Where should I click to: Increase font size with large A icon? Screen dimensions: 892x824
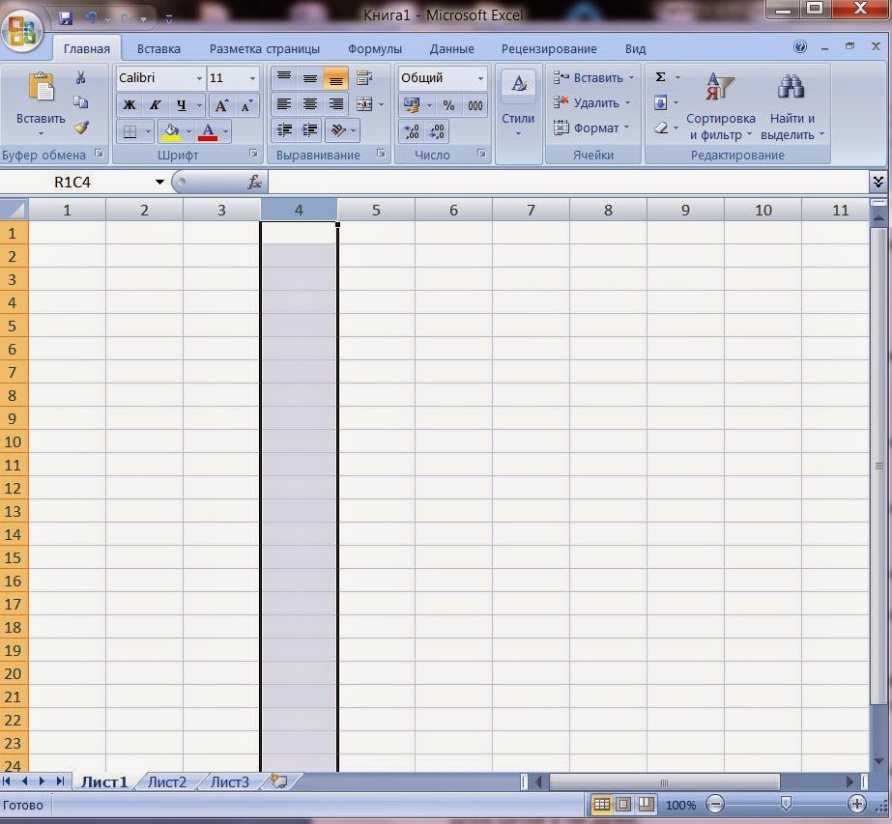tap(221, 105)
